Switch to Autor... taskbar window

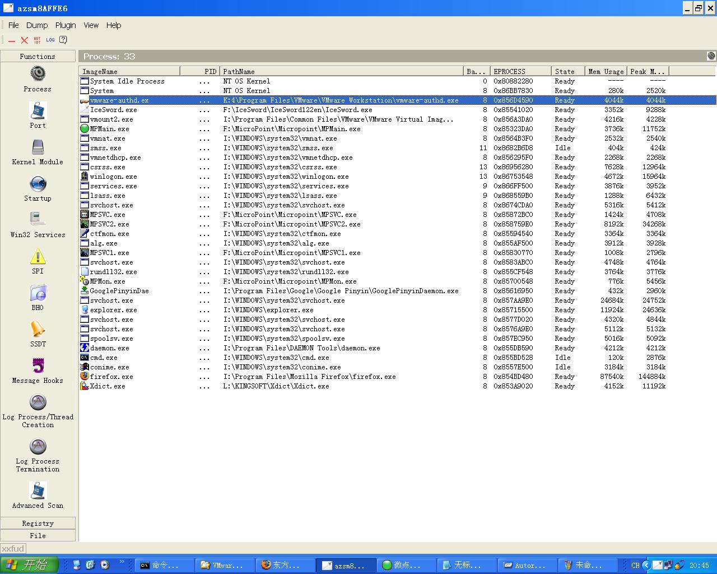click(x=527, y=565)
